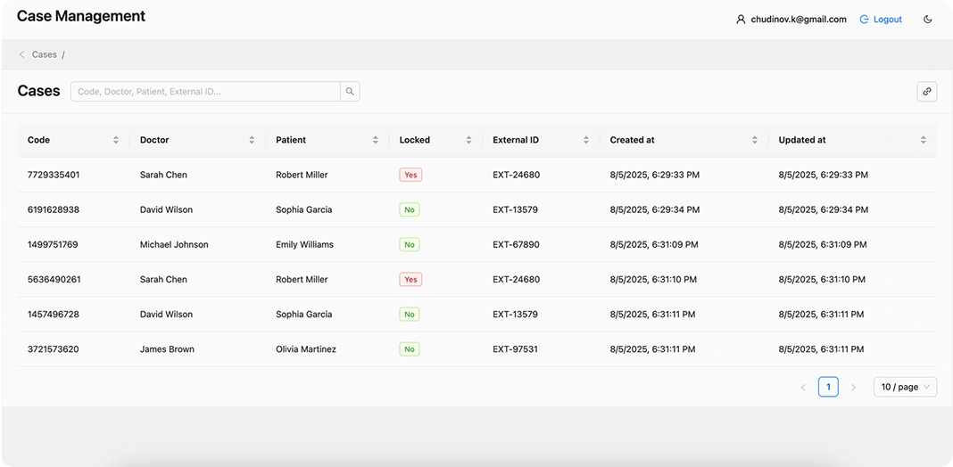Sort by Updated at column

923,140
